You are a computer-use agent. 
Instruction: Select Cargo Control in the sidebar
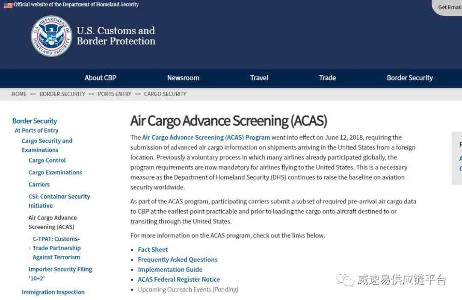point(47,160)
